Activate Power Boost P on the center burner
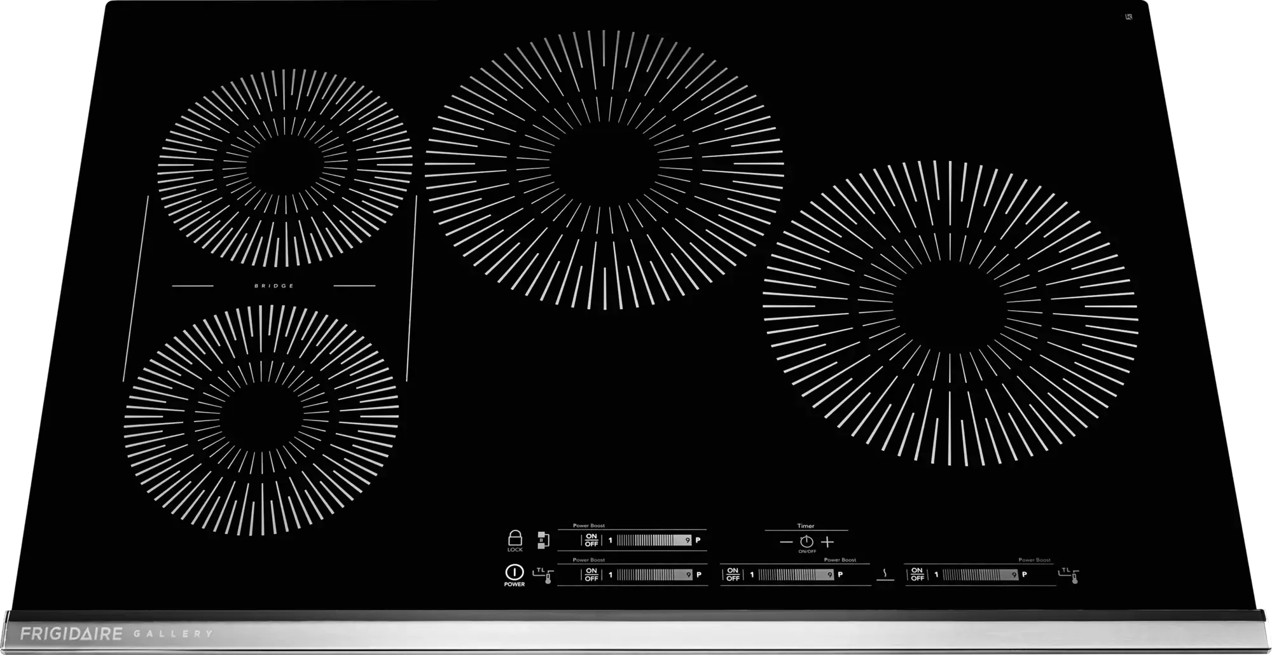The width and height of the screenshot is (1272, 655). pos(840,574)
